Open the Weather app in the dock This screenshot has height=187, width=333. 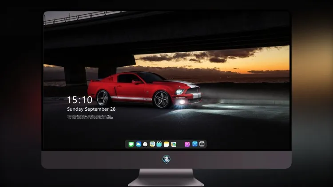click(139, 144)
